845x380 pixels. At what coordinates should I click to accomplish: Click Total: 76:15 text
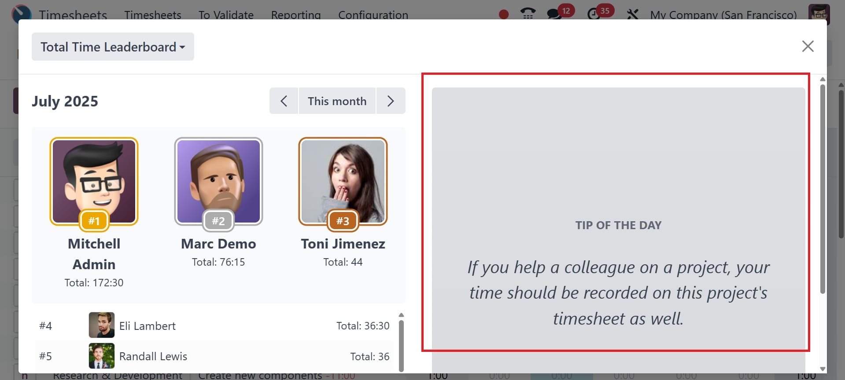coord(218,262)
